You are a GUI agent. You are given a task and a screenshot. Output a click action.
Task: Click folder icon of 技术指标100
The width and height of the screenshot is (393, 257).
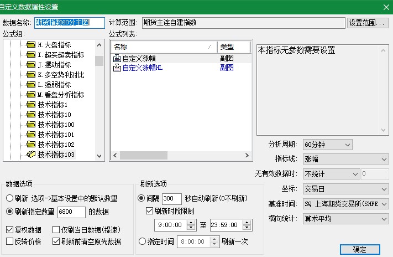31,125
